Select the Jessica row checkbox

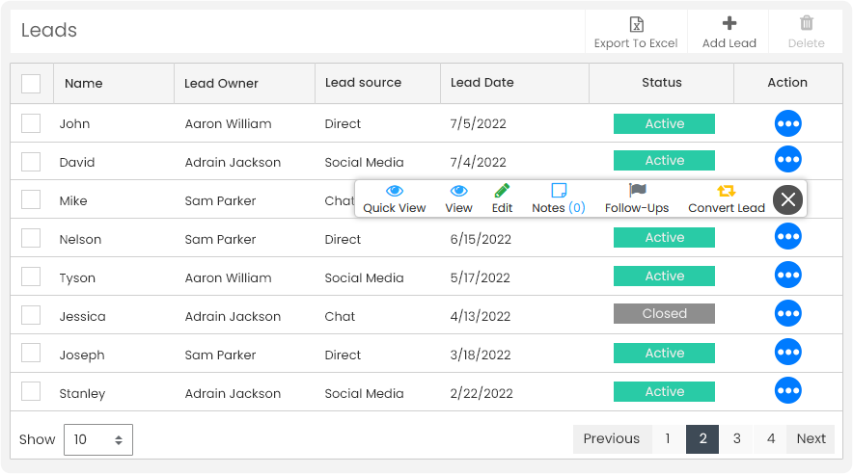31,315
